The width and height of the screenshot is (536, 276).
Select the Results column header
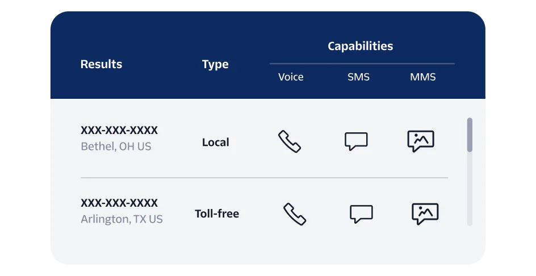coord(101,64)
